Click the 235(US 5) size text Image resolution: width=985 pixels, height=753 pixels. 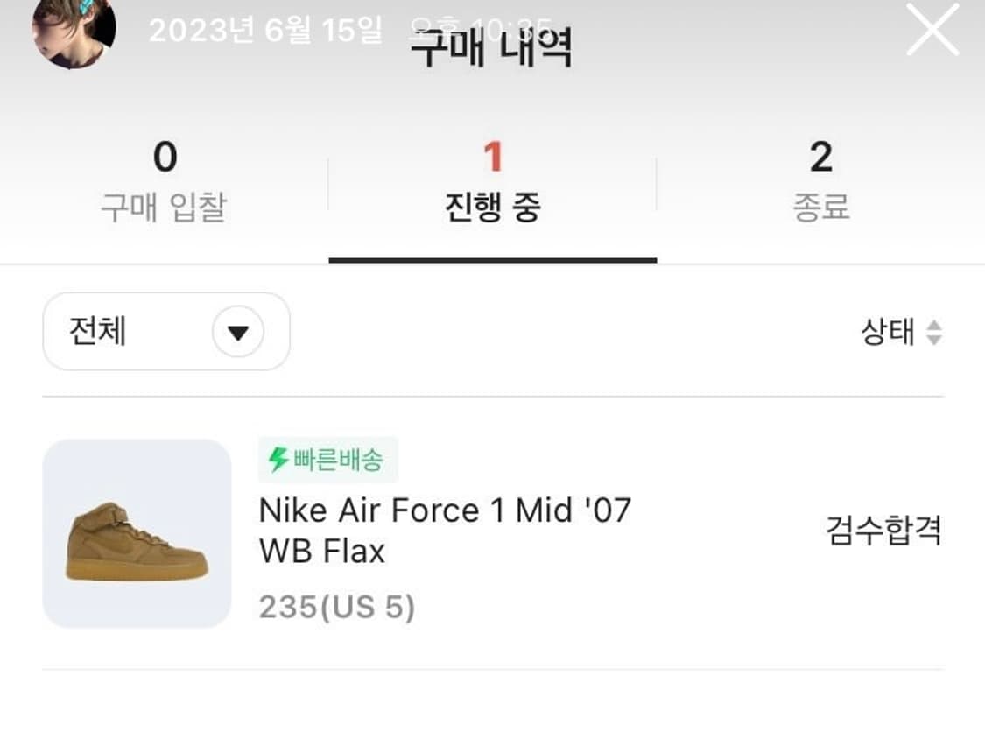[x=337, y=608]
